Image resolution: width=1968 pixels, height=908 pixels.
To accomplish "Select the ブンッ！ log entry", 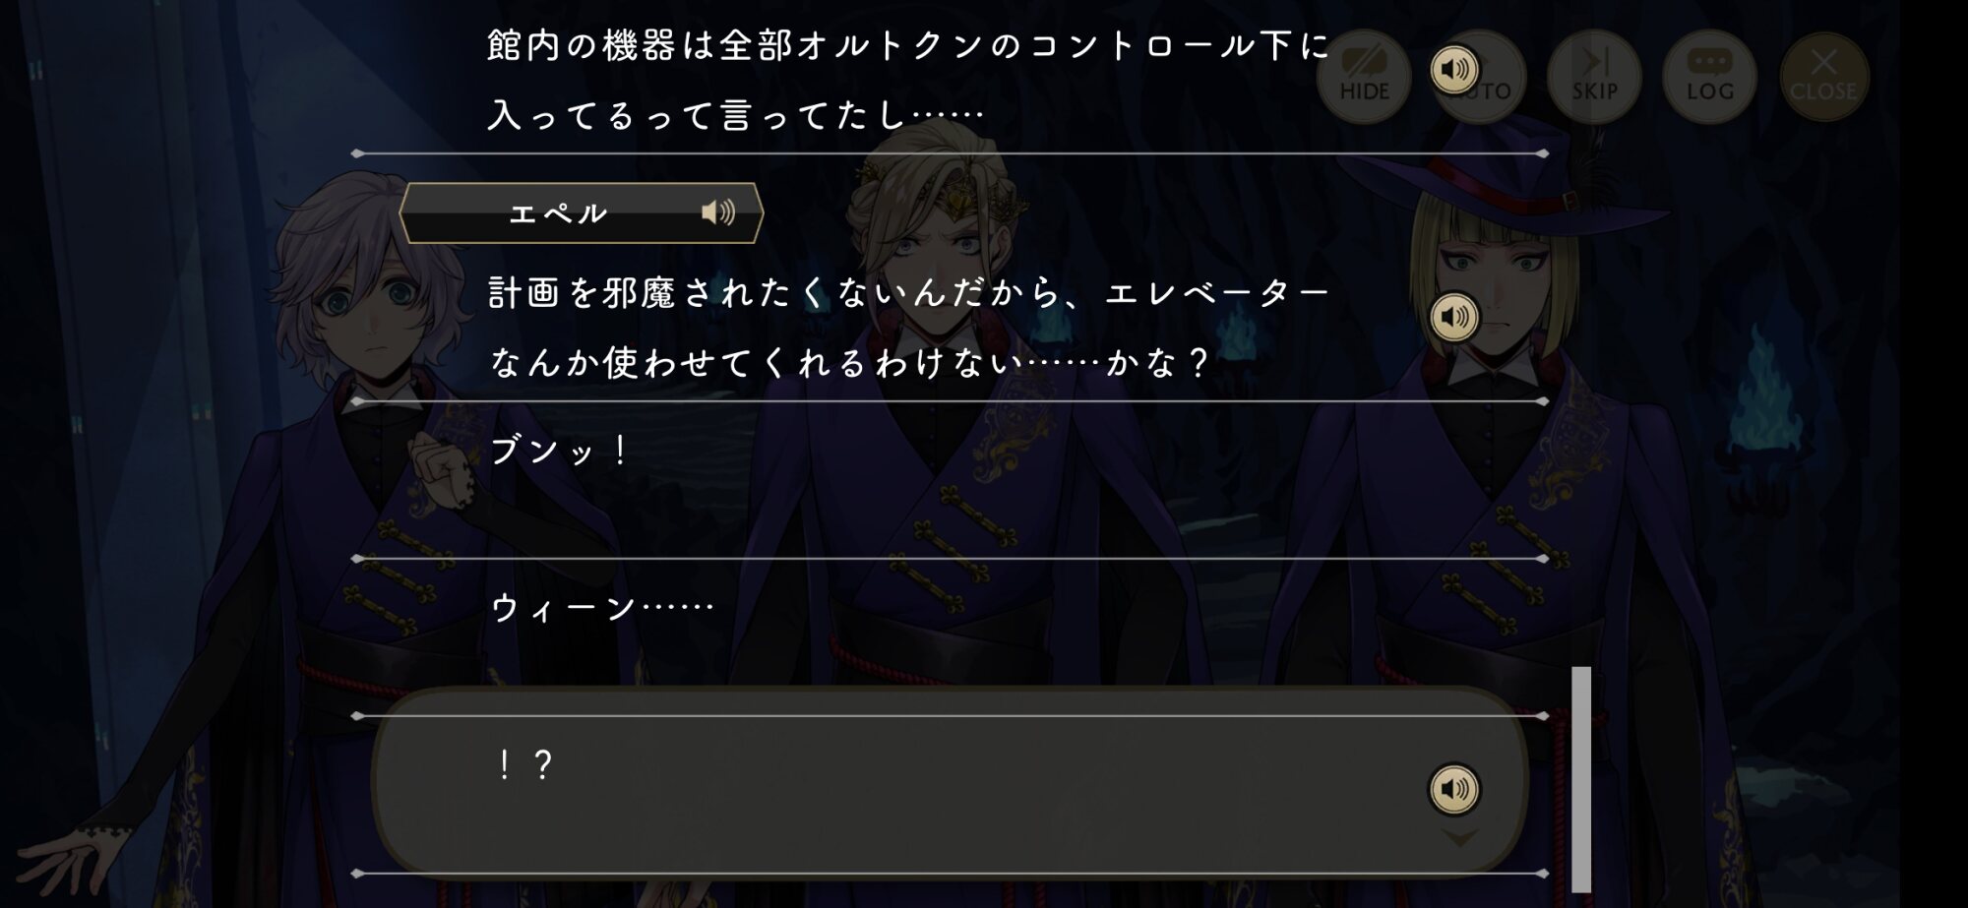I will coord(559,452).
